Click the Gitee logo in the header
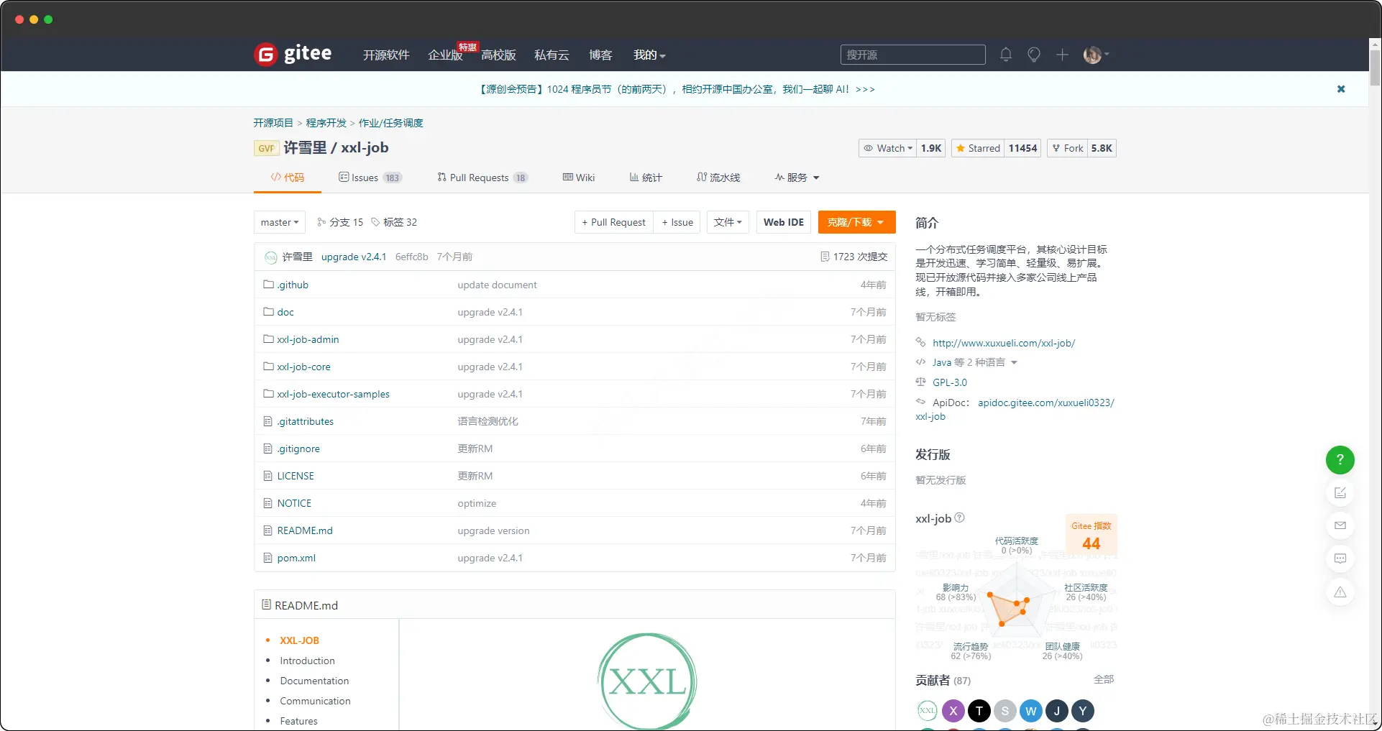Viewport: 1382px width, 731px height. 293,54
